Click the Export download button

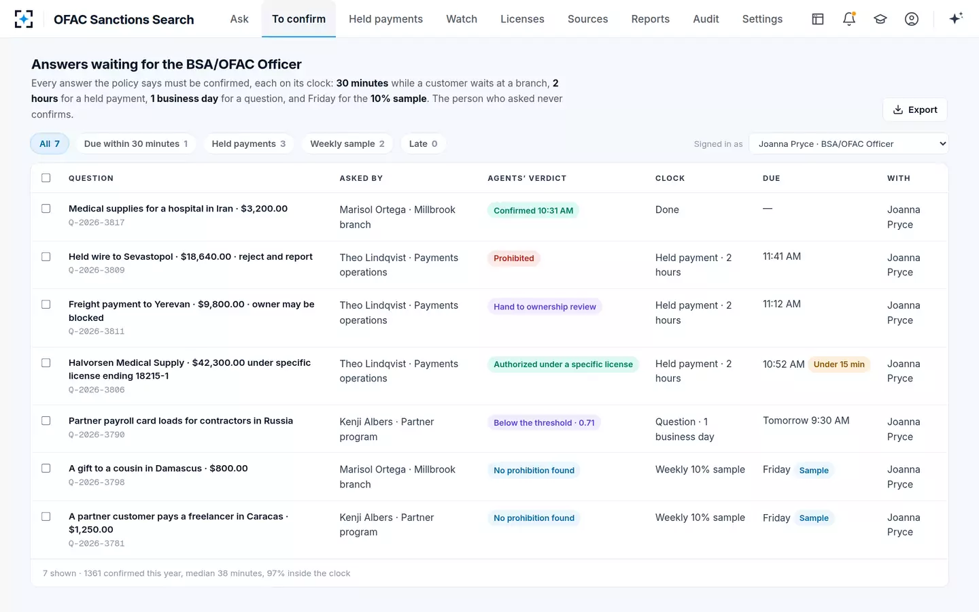[x=915, y=109]
